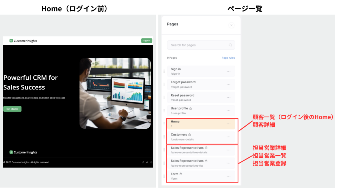Image resolution: width=338 pixels, height=190 pixels.
Task: Select the Forgot password page row
Action: point(201,84)
